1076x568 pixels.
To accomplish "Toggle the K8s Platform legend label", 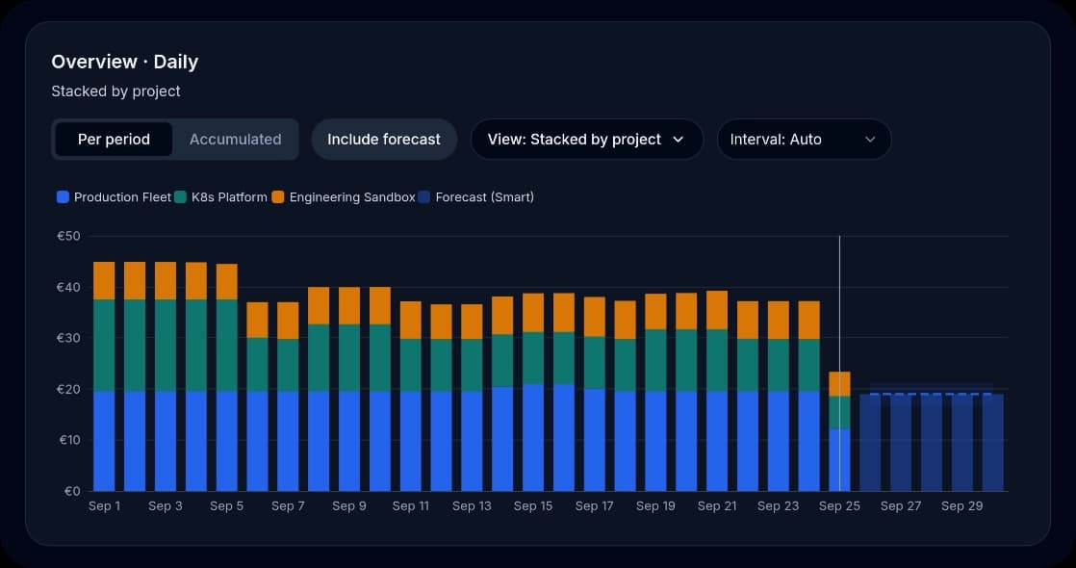I will tap(229, 197).
